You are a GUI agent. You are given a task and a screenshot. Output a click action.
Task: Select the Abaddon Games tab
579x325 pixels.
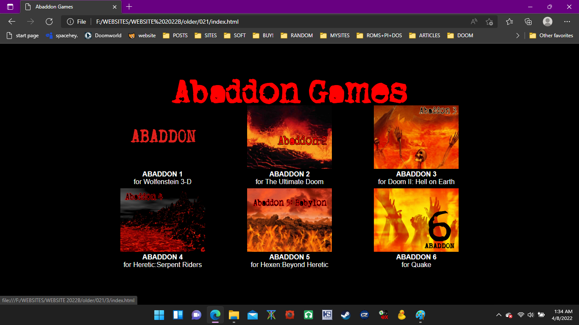pos(68,7)
